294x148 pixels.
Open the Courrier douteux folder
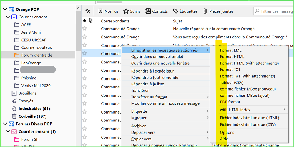36,47
